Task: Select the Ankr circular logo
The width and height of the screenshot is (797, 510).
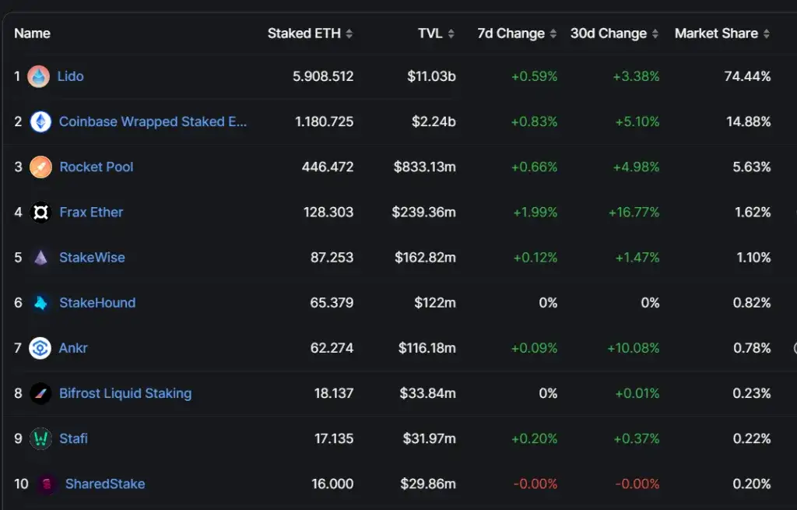Action: pyautogui.click(x=40, y=348)
